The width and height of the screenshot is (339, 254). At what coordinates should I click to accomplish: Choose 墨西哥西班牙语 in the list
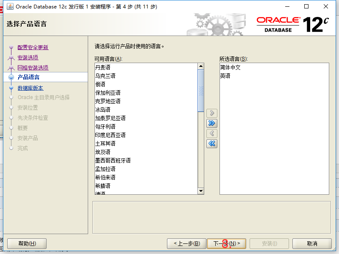[146, 160]
